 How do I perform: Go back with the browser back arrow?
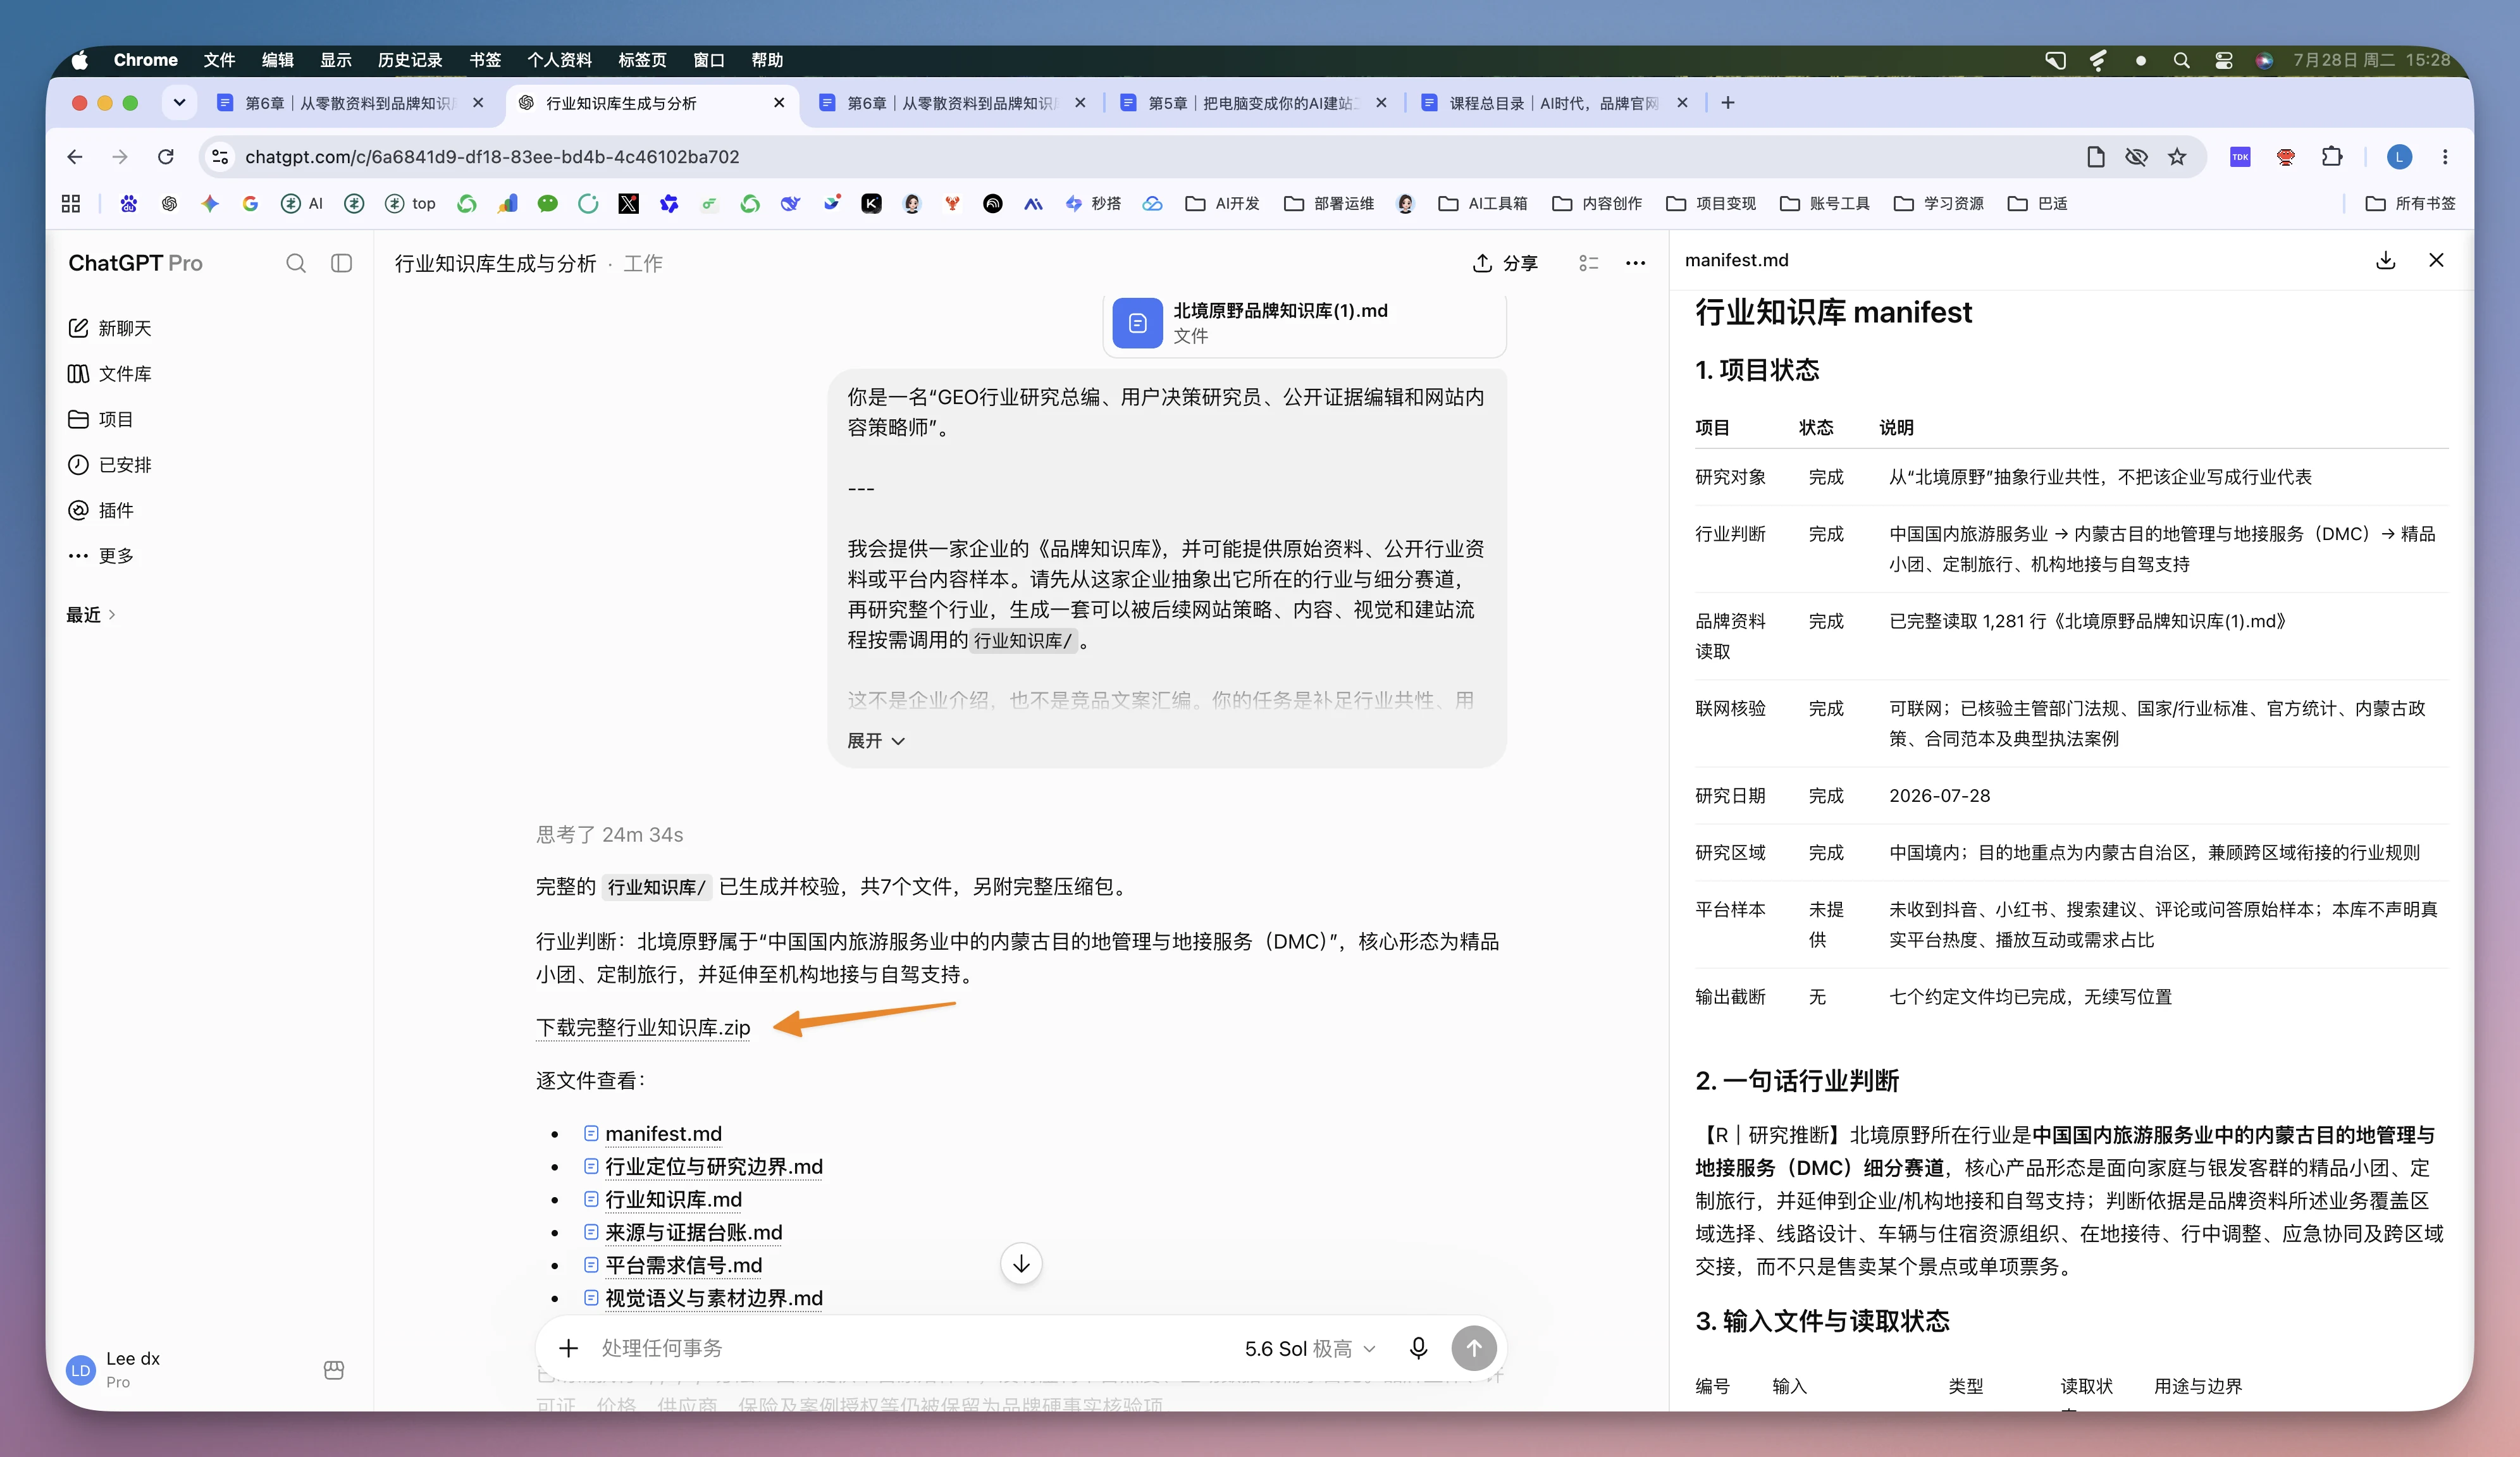point(75,157)
